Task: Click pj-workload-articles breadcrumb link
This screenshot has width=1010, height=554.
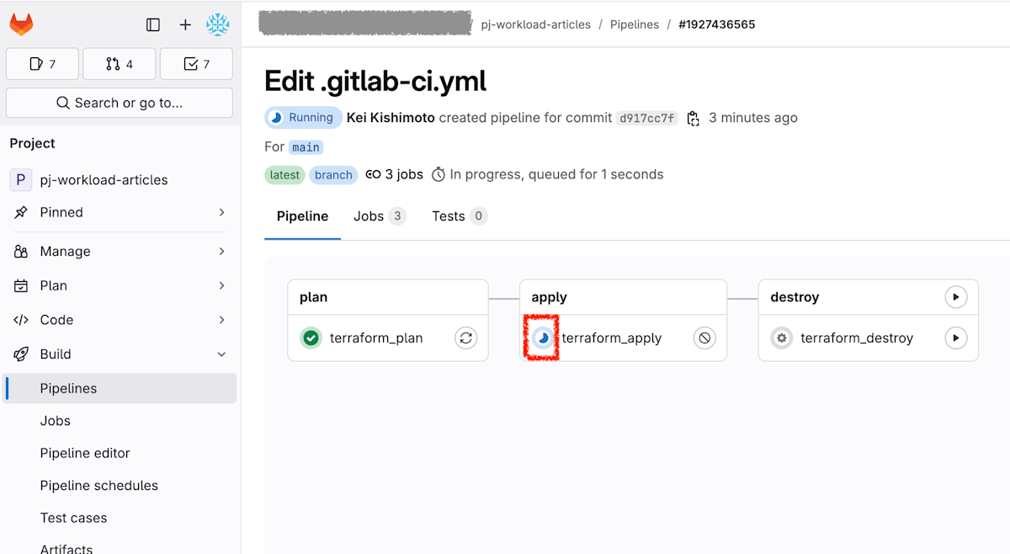Action: 536,24
